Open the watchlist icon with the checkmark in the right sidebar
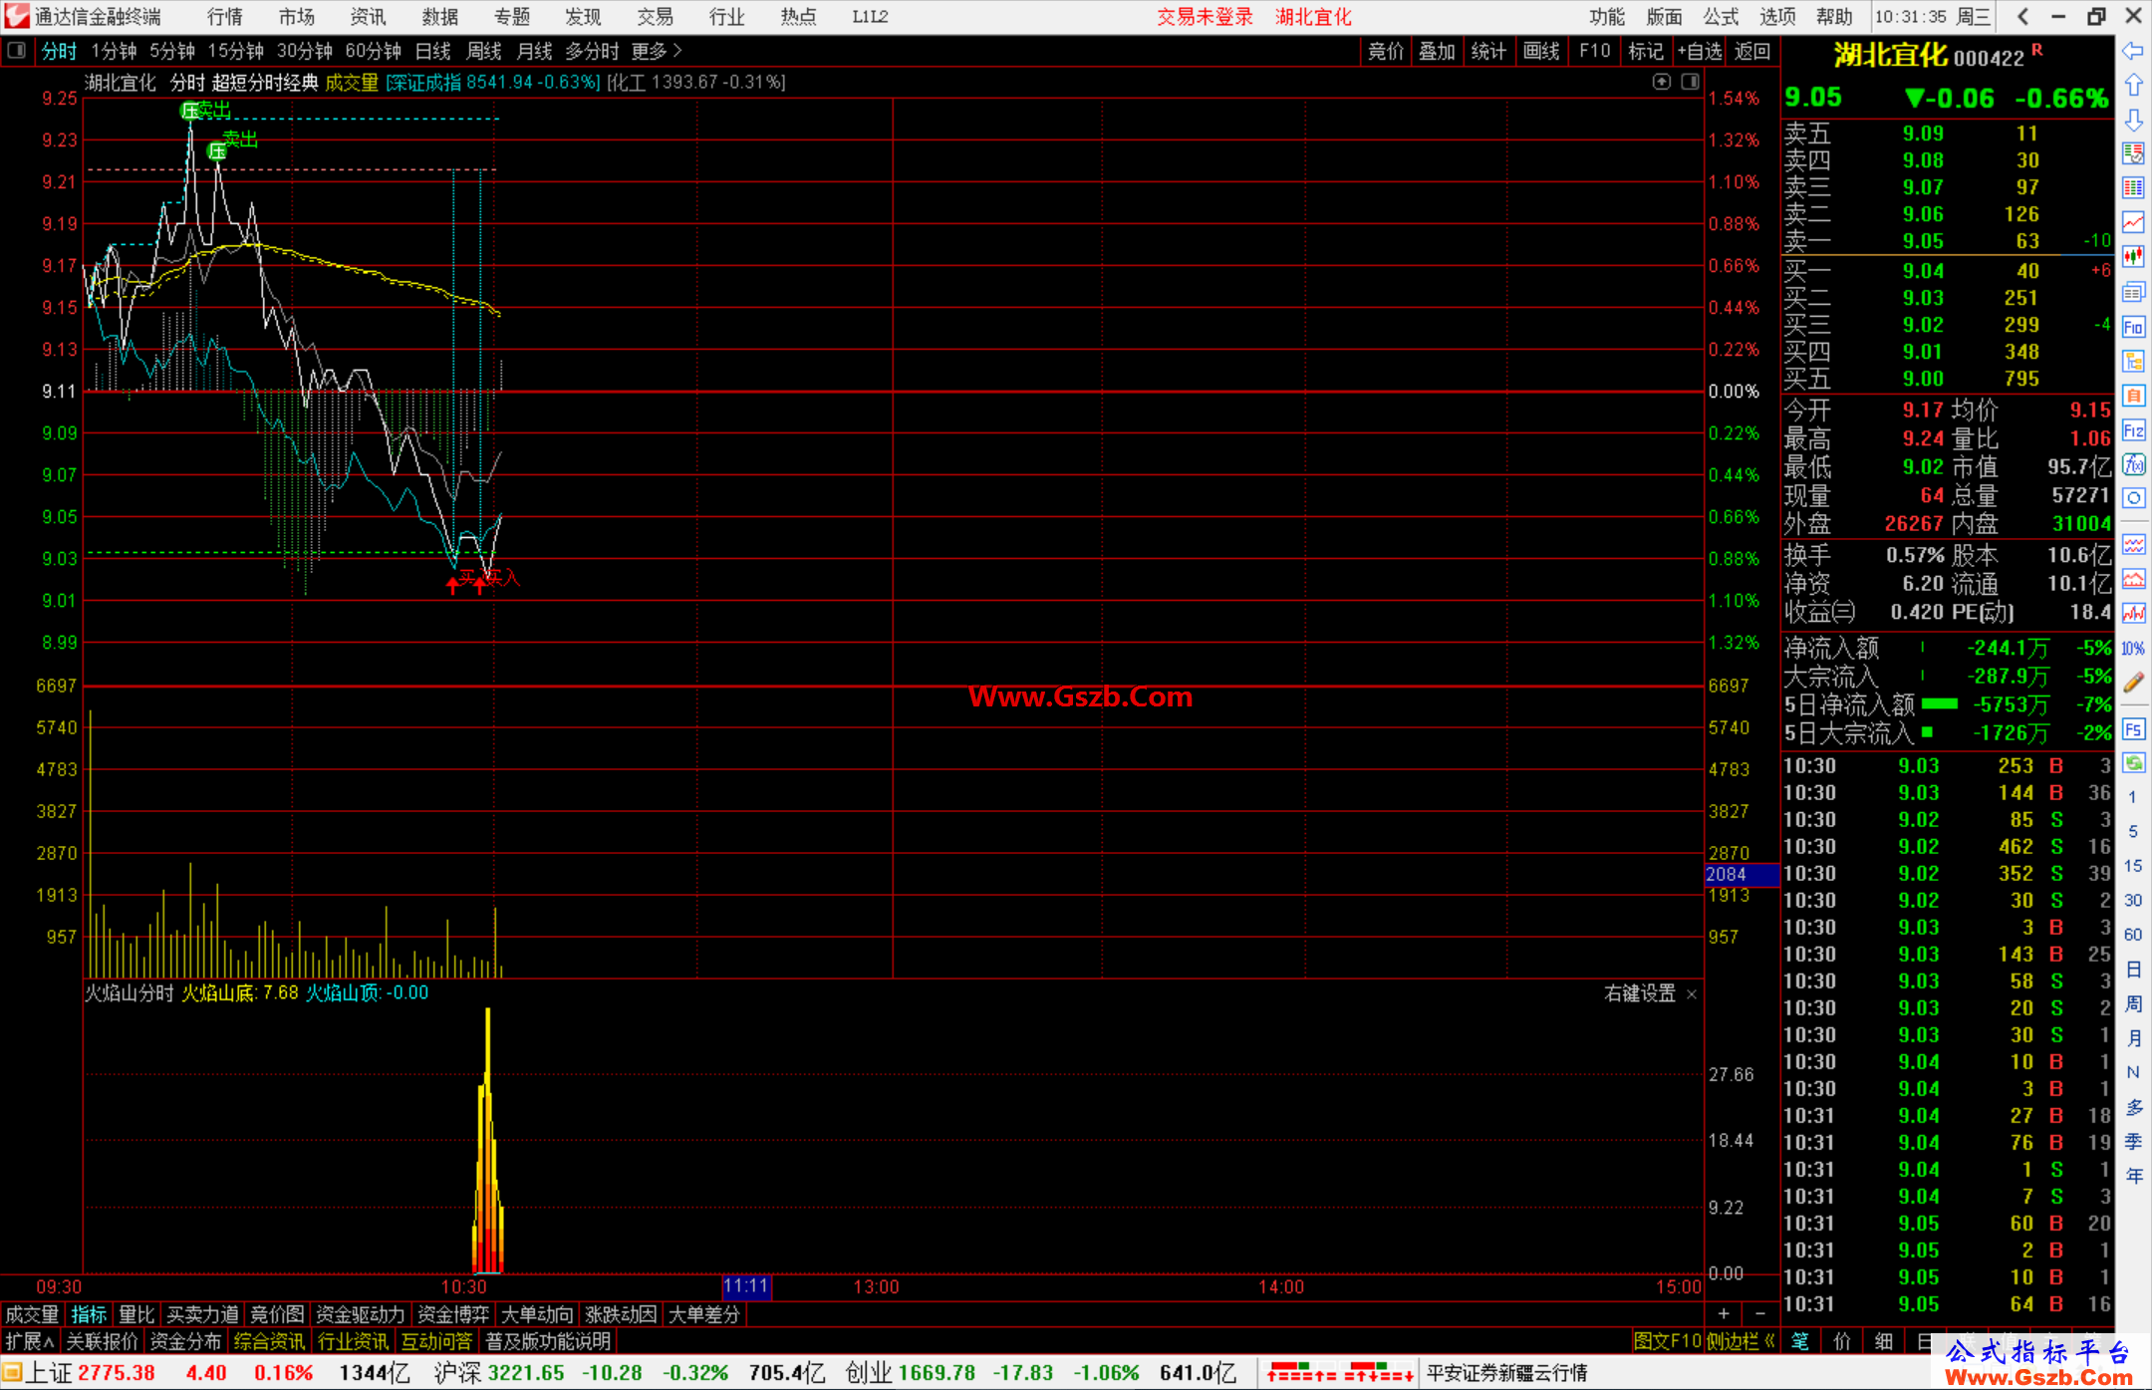Image resolution: width=2152 pixels, height=1390 pixels. coord(2133,153)
